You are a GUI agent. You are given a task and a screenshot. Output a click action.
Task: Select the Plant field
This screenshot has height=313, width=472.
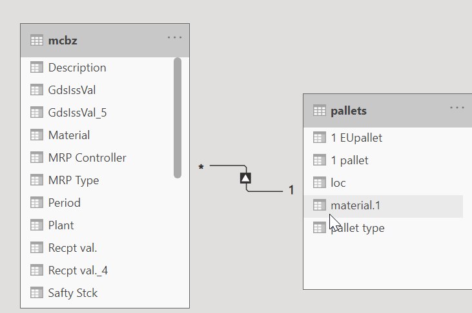97,225
